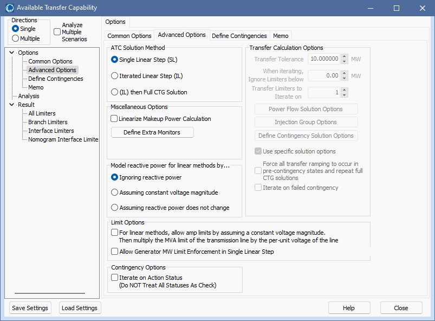Click the Save Settings button
Viewport: 435px width, 321px height.
click(29, 308)
